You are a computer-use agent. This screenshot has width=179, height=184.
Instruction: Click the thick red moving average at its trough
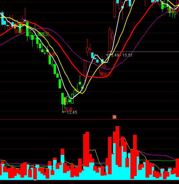tap(99, 77)
